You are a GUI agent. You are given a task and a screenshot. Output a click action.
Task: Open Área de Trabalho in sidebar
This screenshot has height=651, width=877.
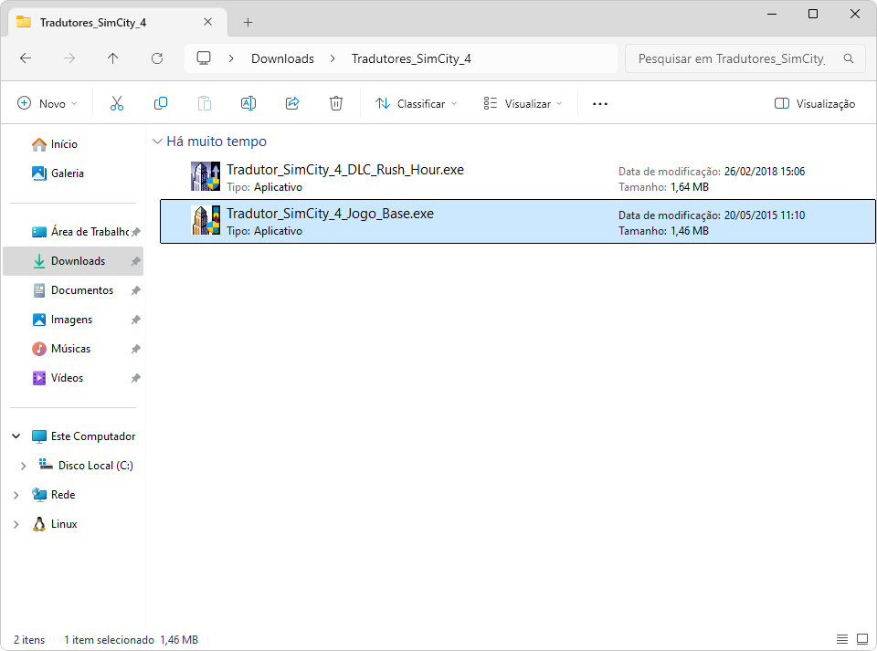coord(90,231)
